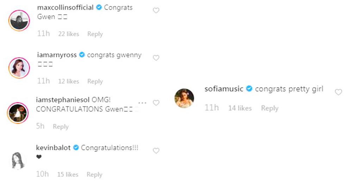This screenshot has height=192, width=352.
Task: Like iamarnyross's comment with heart icon
Action: point(156,58)
